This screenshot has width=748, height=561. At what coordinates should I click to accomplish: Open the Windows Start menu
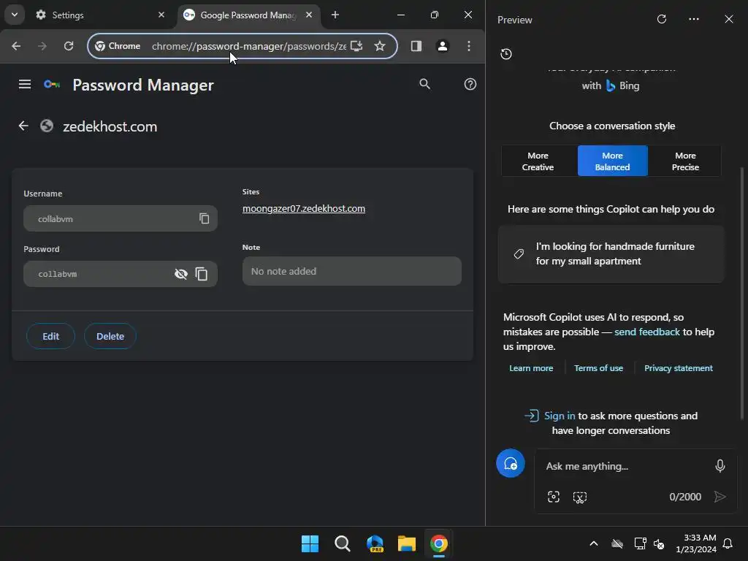pyautogui.click(x=310, y=543)
